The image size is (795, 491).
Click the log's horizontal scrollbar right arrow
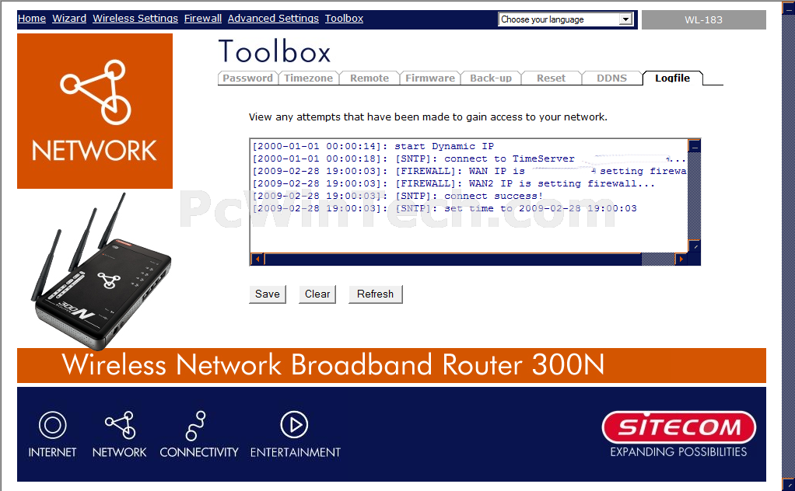(681, 259)
